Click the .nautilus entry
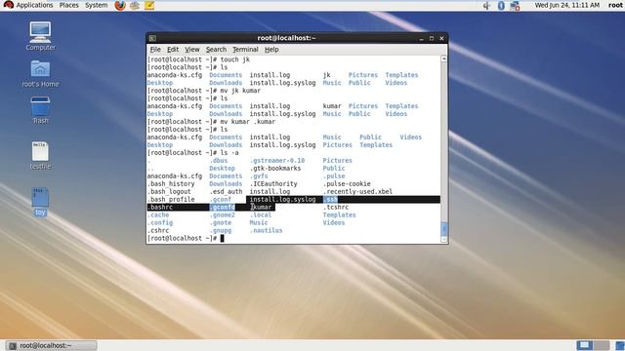 pyautogui.click(x=266, y=230)
